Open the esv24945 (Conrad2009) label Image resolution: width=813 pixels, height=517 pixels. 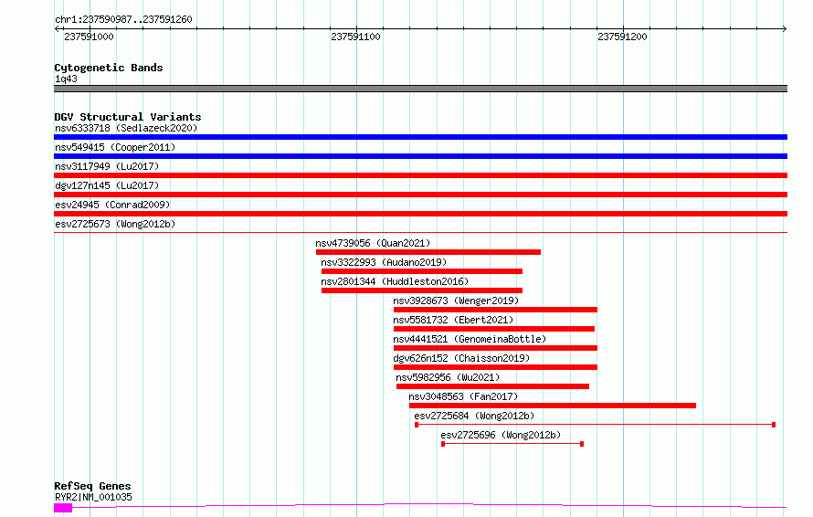tap(112, 205)
